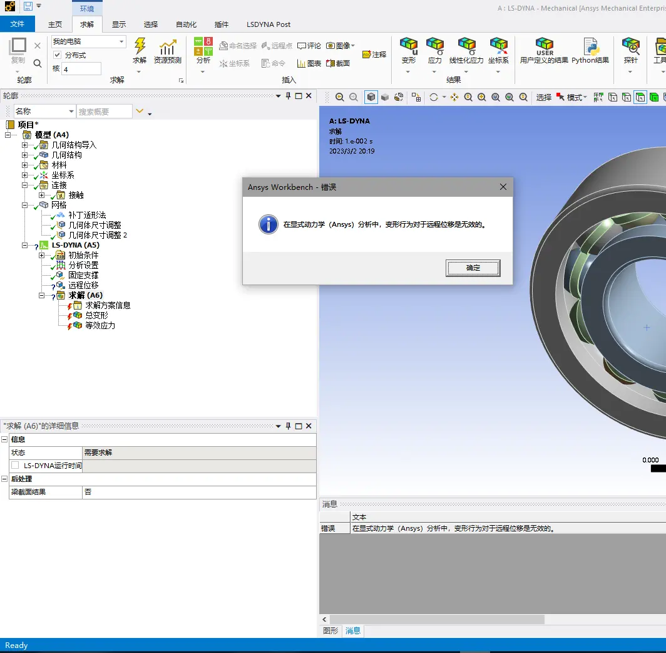The height and width of the screenshot is (653, 666).
Task: Open 资源预测 resource prediction tool
Action: 167,51
